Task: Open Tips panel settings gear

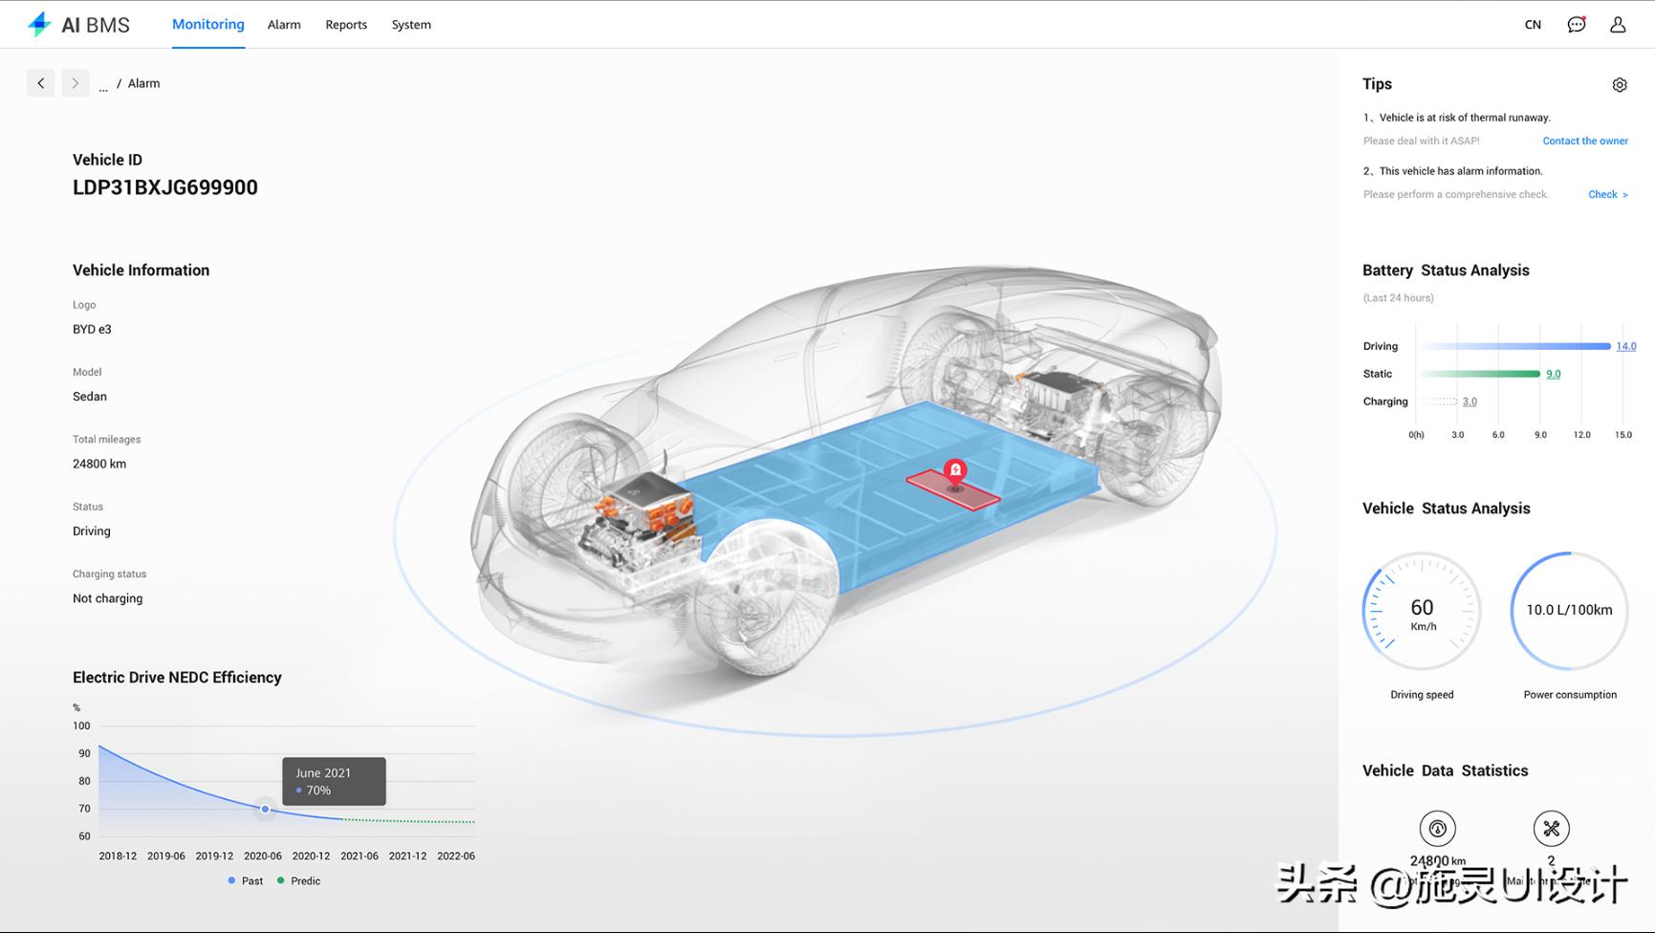Action: tap(1620, 84)
